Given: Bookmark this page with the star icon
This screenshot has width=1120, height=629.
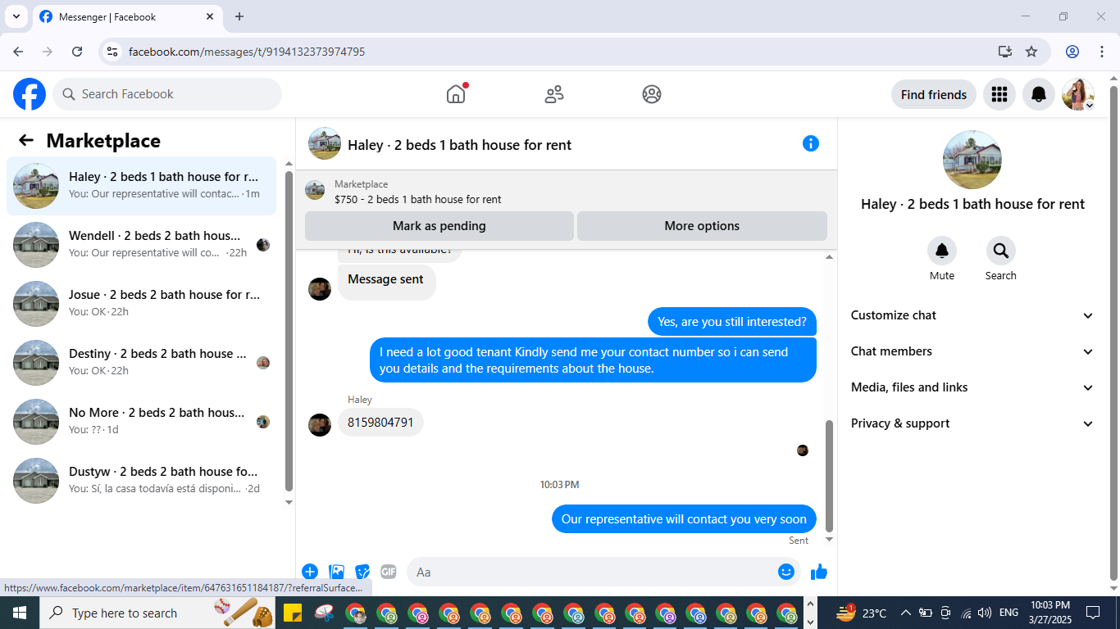Looking at the screenshot, I should (x=1031, y=52).
